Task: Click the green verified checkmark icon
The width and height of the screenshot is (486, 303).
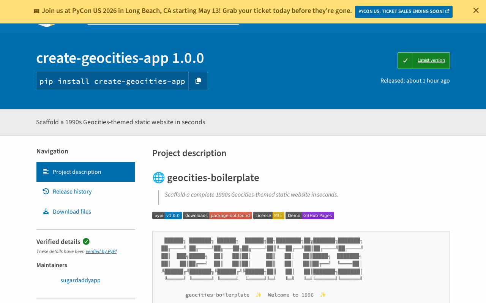Action: point(86,241)
